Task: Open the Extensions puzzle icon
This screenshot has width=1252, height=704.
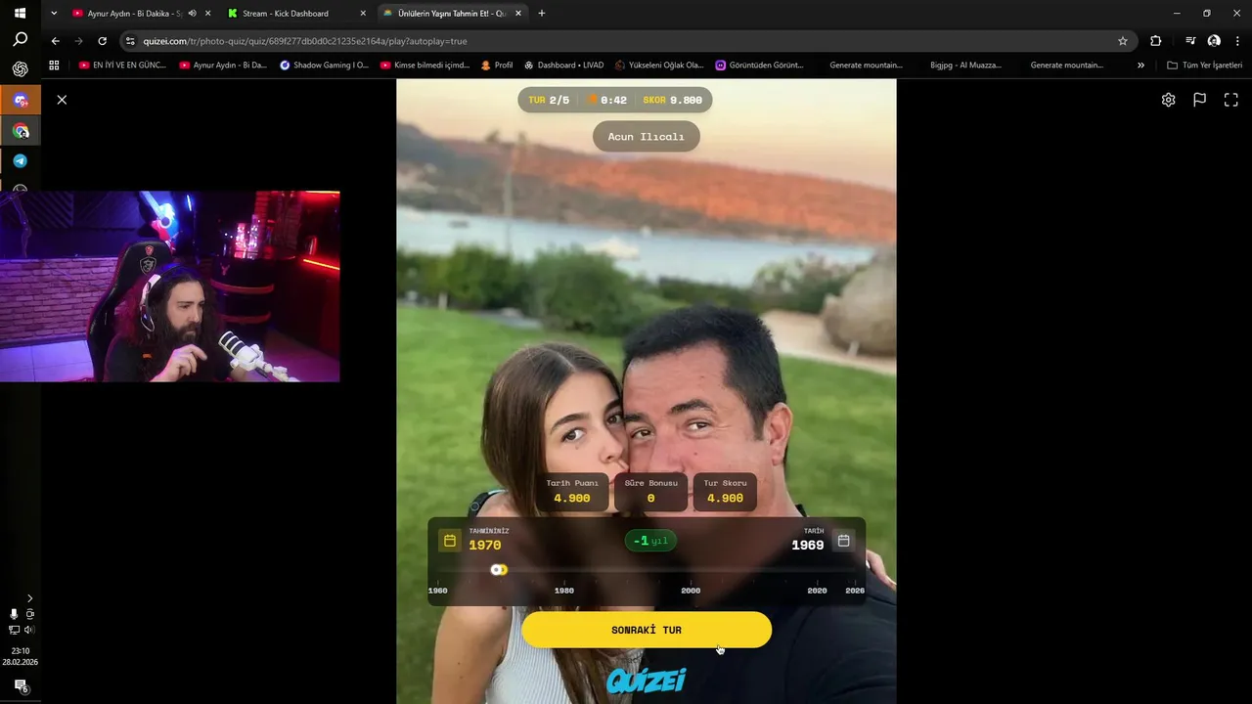Action: pos(1156,41)
